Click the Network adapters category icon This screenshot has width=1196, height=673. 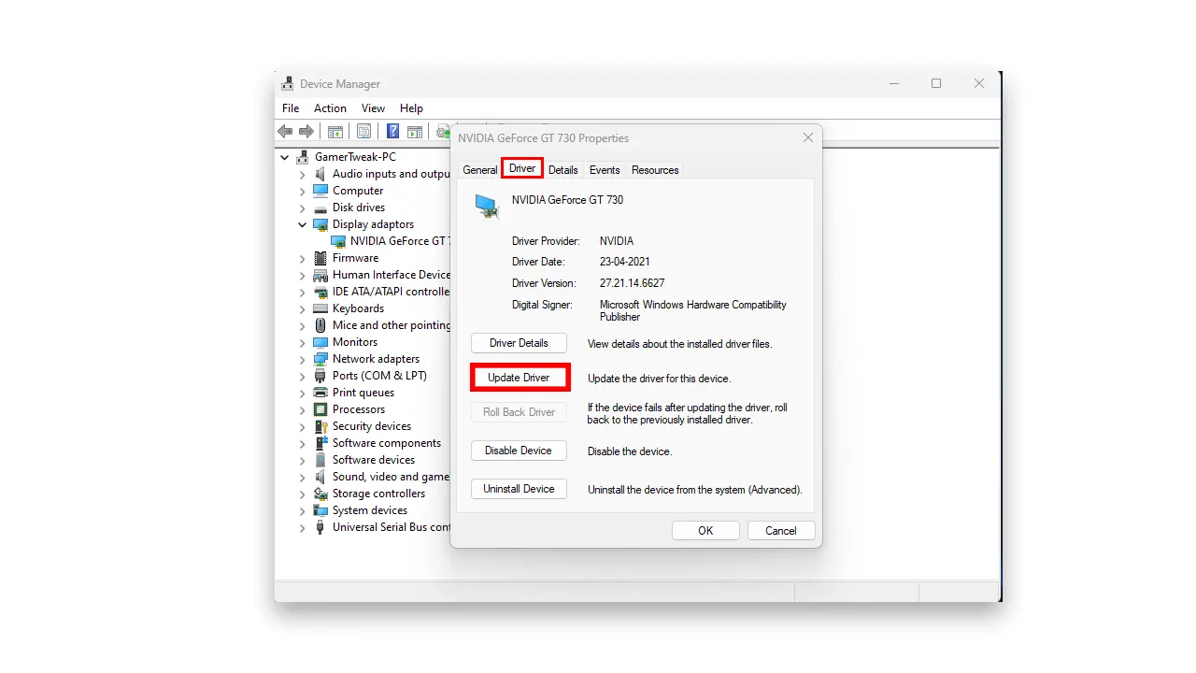click(320, 359)
